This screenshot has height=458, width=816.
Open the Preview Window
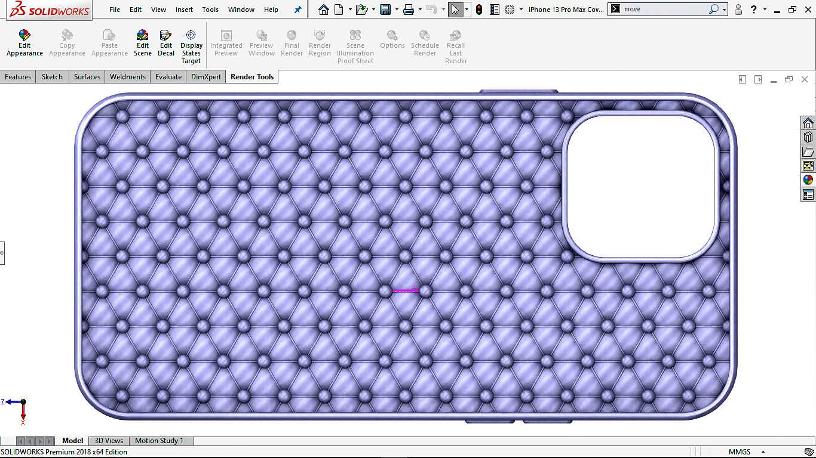pos(262,44)
